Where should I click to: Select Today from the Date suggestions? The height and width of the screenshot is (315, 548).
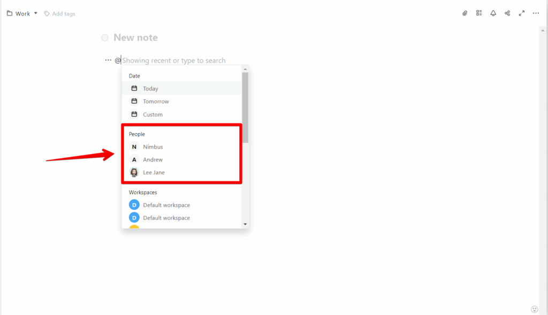tap(151, 88)
